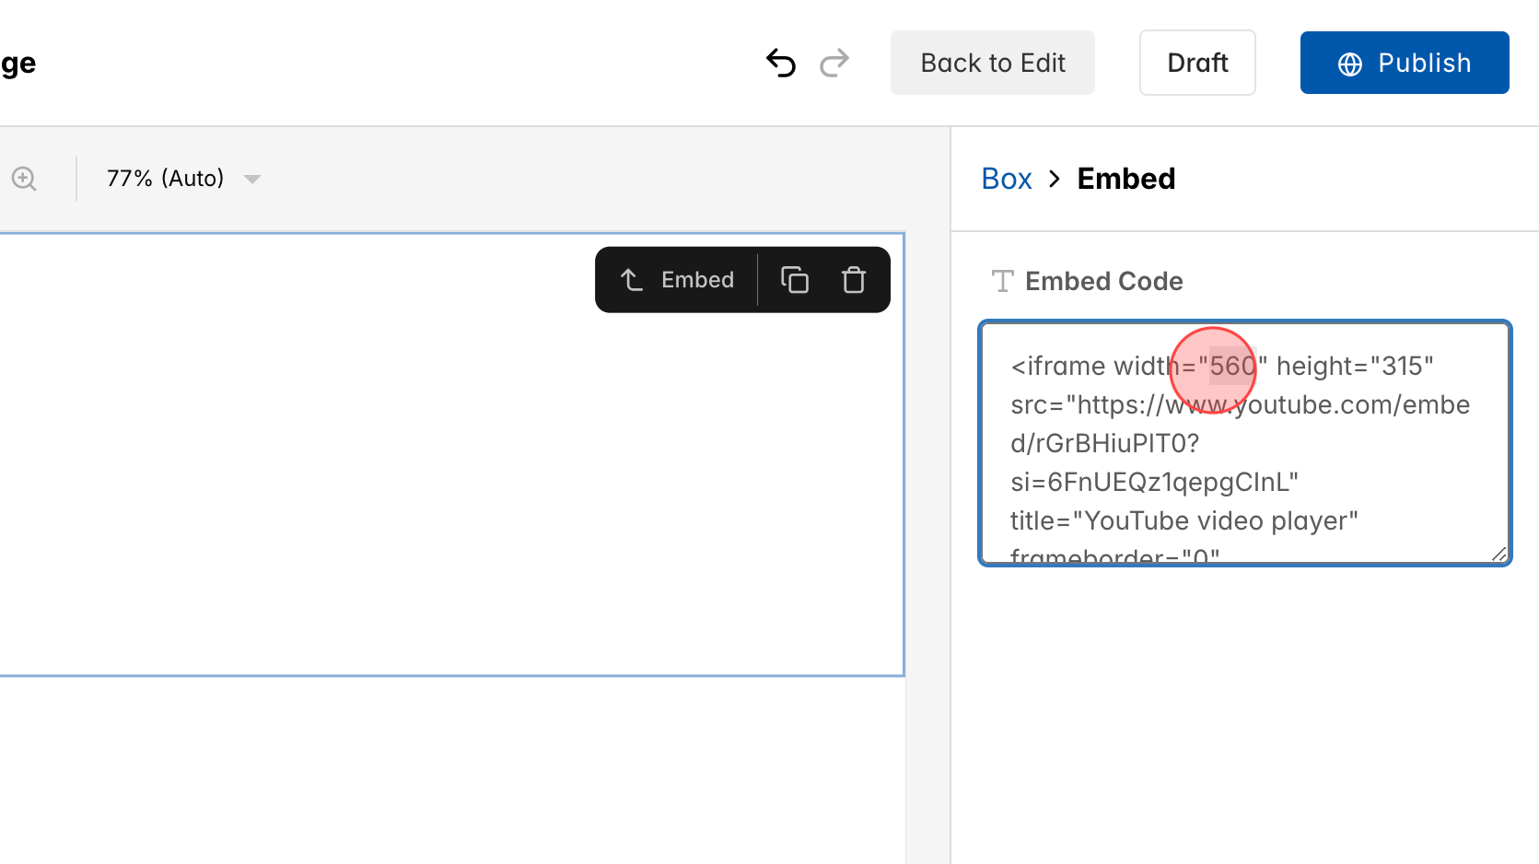The height and width of the screenshot is (864, 1539).
Task: Open the 77% zoom level dropdown
Action: [x=164, y=178]
